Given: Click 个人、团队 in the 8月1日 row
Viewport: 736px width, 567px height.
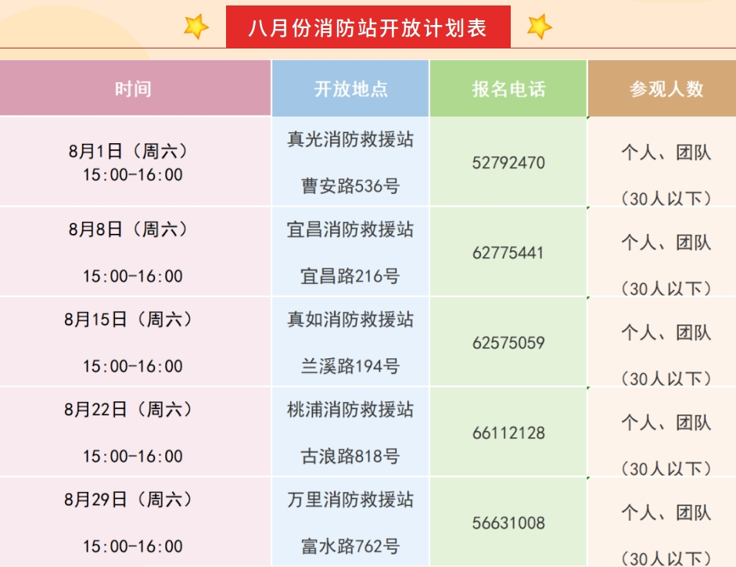Looking at the screenshot, I should (666, 153).
